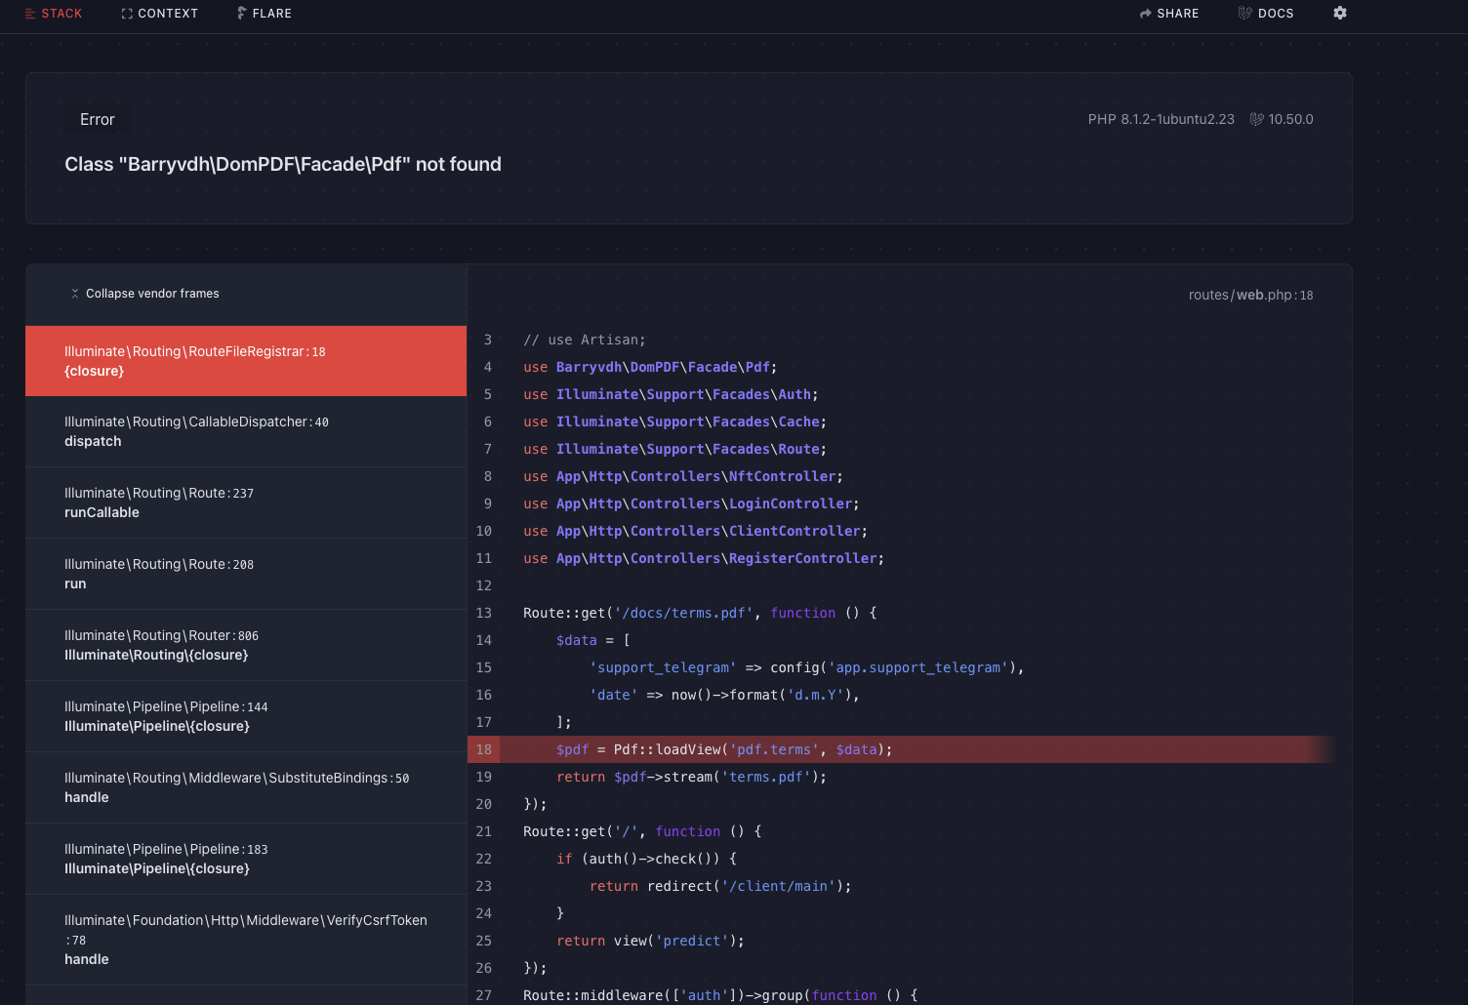Screen dimensions: 1468x1005
Task: Click the Laravel version 10.50.0 icon
Action: pos(1257,119)
